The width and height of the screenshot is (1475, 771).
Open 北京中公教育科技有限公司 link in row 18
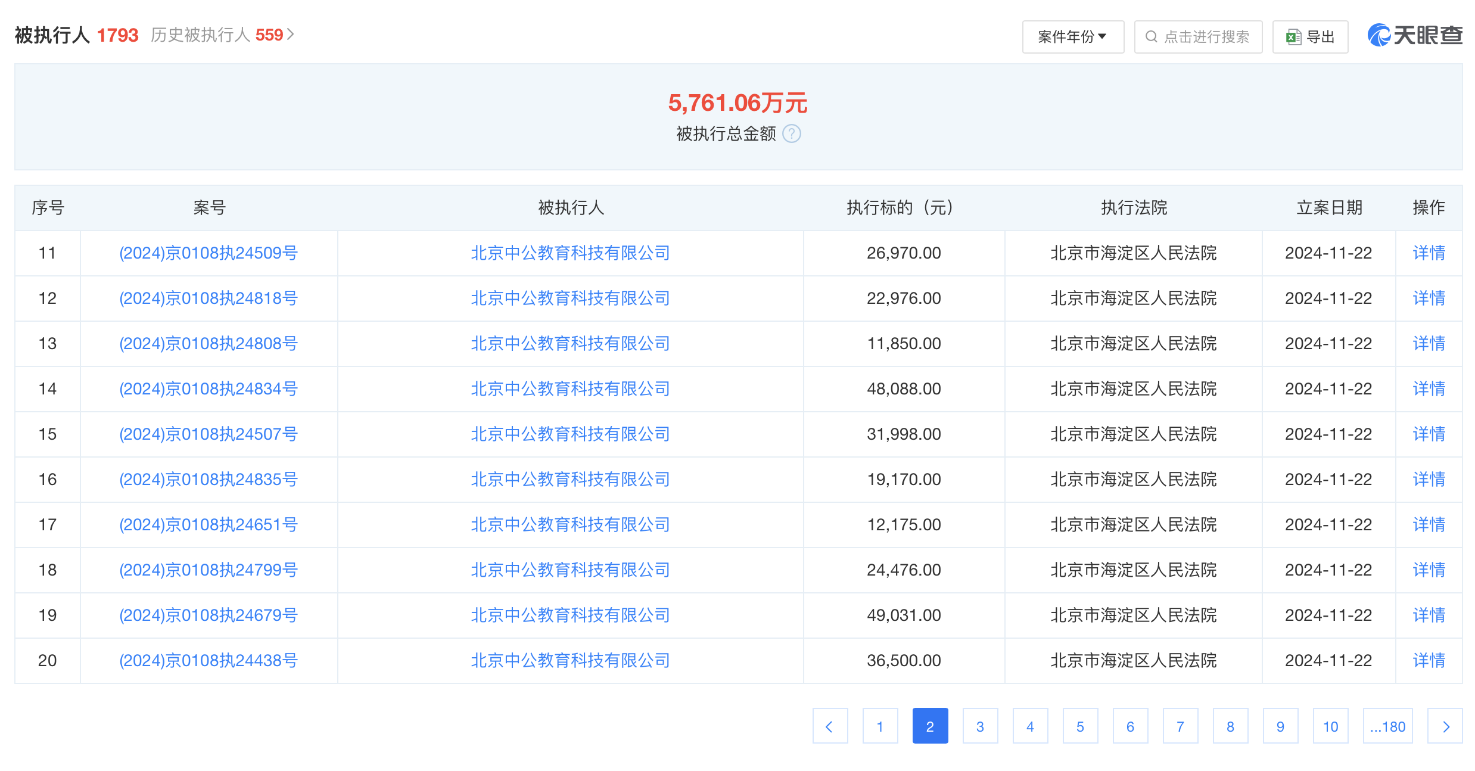(570, 570)
